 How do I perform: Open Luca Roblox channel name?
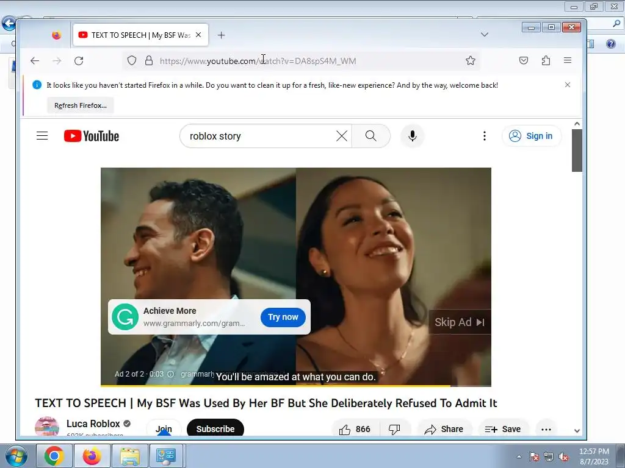pos(93,424)
